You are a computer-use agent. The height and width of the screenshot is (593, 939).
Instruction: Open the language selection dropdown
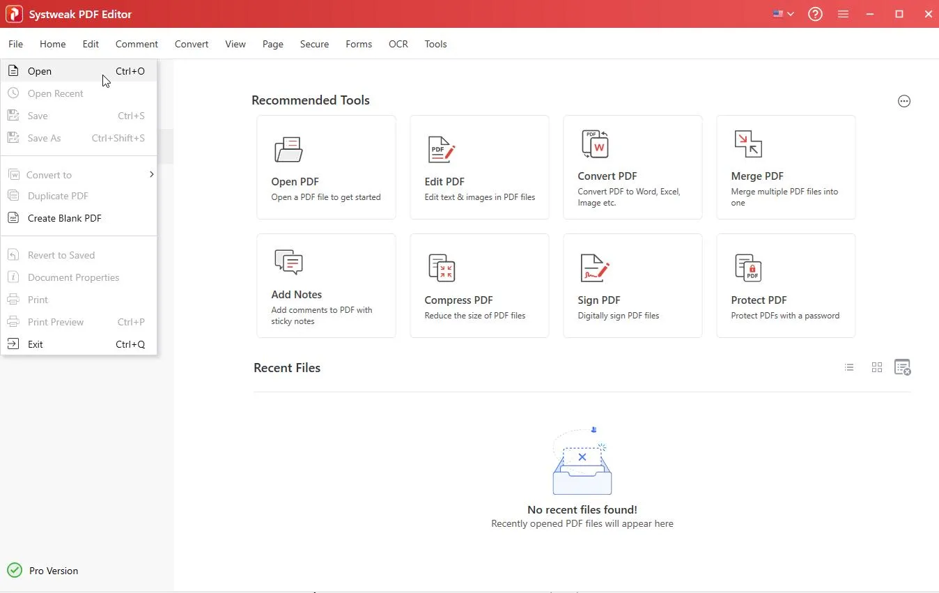click(782, 14)
